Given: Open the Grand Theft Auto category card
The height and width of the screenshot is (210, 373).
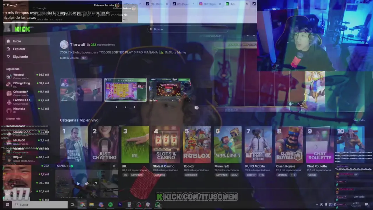Looking at the screenshot, I should click(74, 145).
